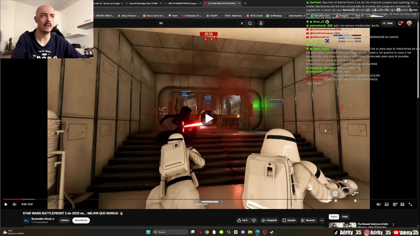This screenshot has width=420, height=236.
Task: Select the Visto filter chip
Action: 345,217
